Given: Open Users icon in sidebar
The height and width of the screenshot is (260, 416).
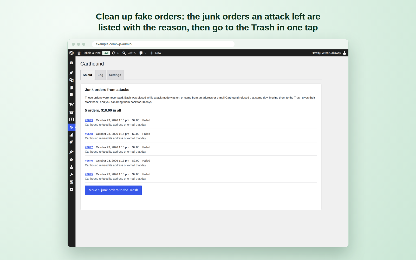Looking at the screenshot, I should (x=71, y=167).
